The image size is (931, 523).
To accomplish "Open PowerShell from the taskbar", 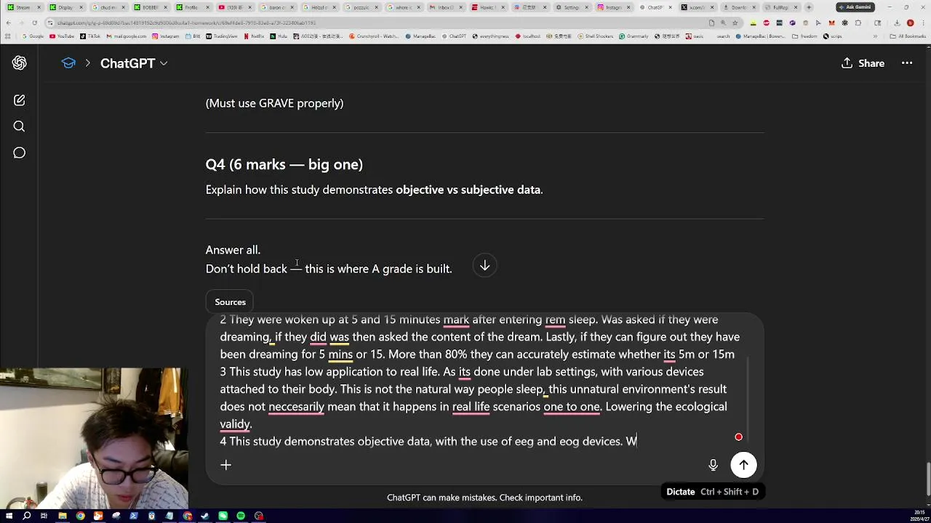I will [134, 516].
